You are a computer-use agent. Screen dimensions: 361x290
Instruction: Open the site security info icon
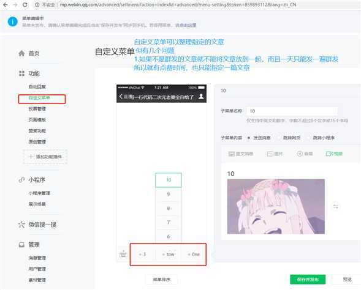point(37,5)
